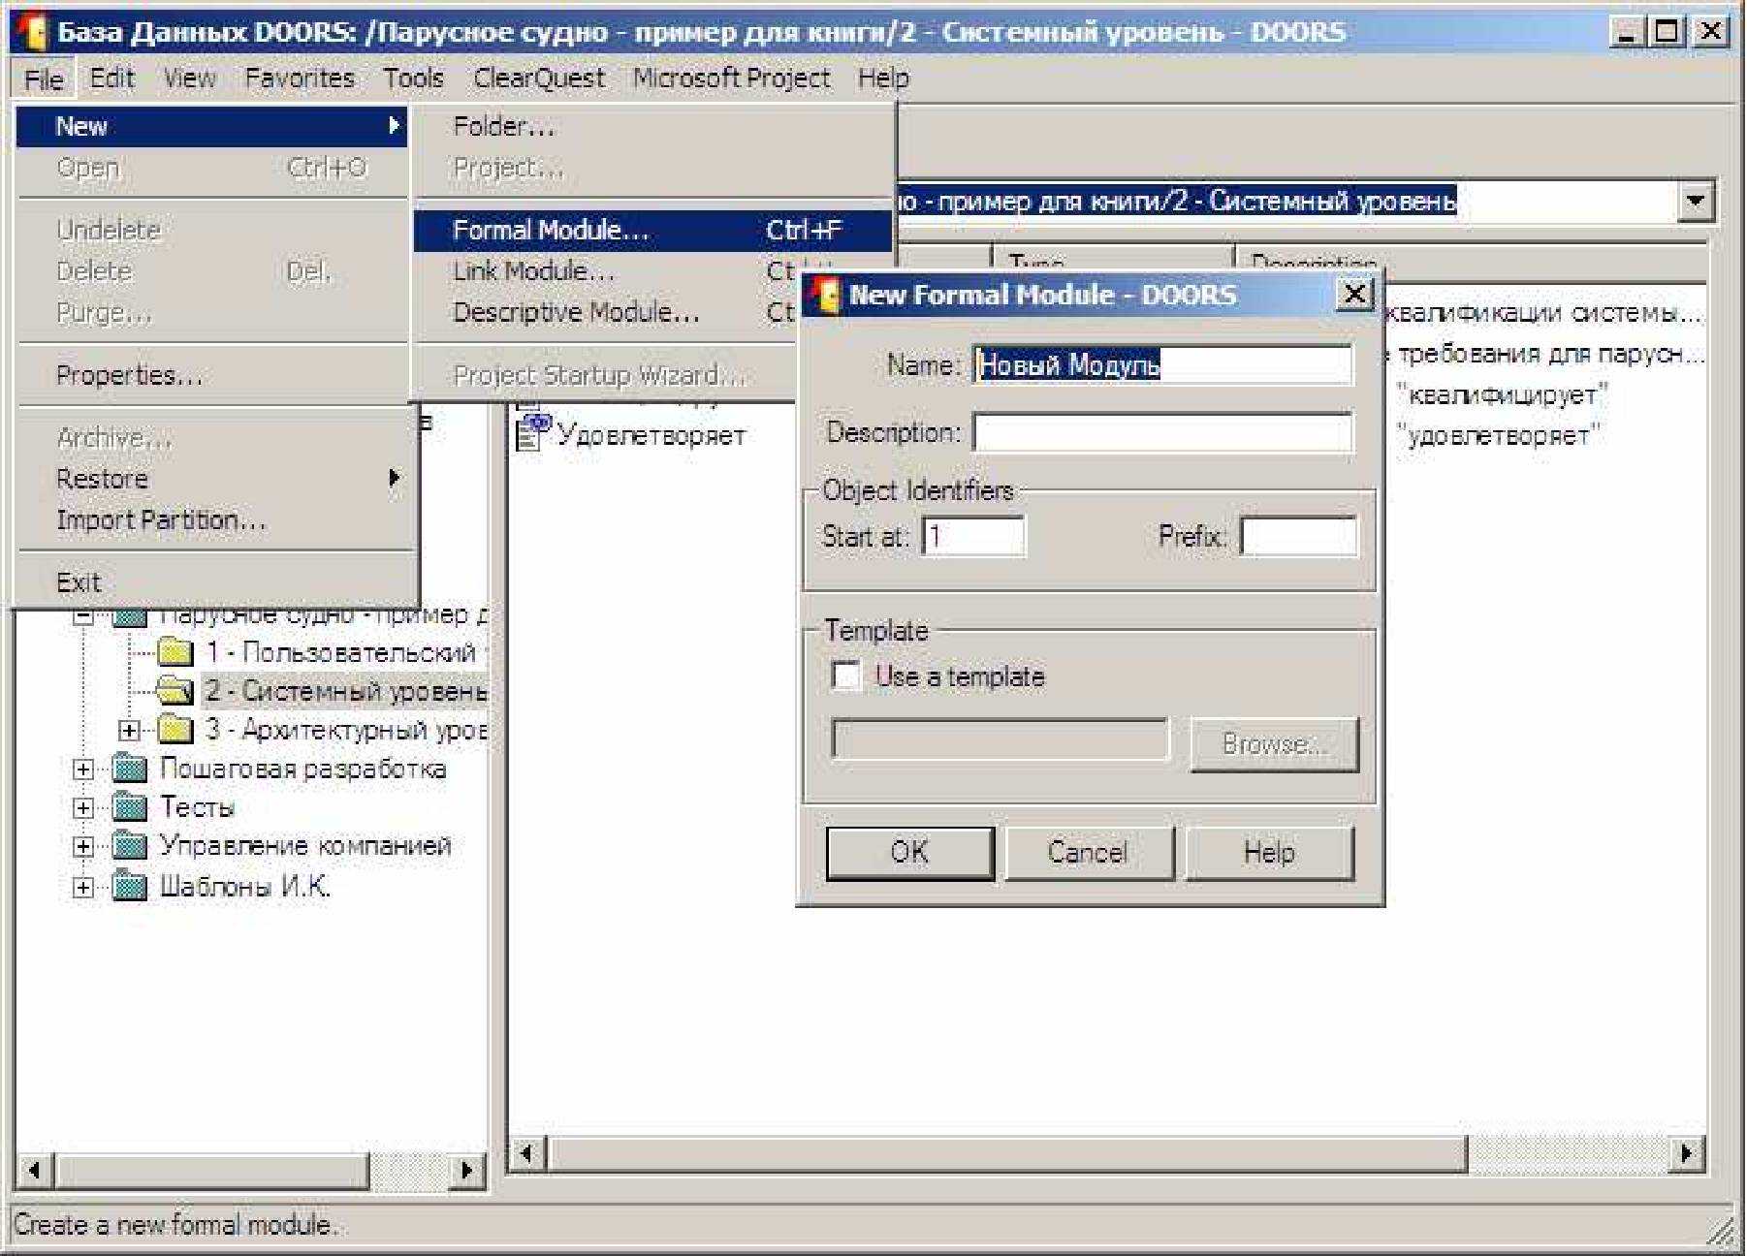Close the New Formal Module dialog
Image resolution: width=1747 pixels, height=1256 pixels.
coord(1356,294)
